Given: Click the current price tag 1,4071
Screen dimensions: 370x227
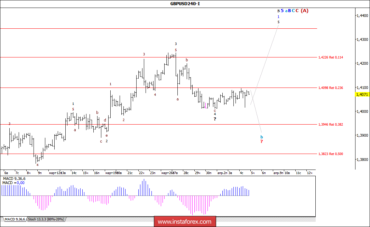Looking at the screenshot, I should click(x=362, y=94).
